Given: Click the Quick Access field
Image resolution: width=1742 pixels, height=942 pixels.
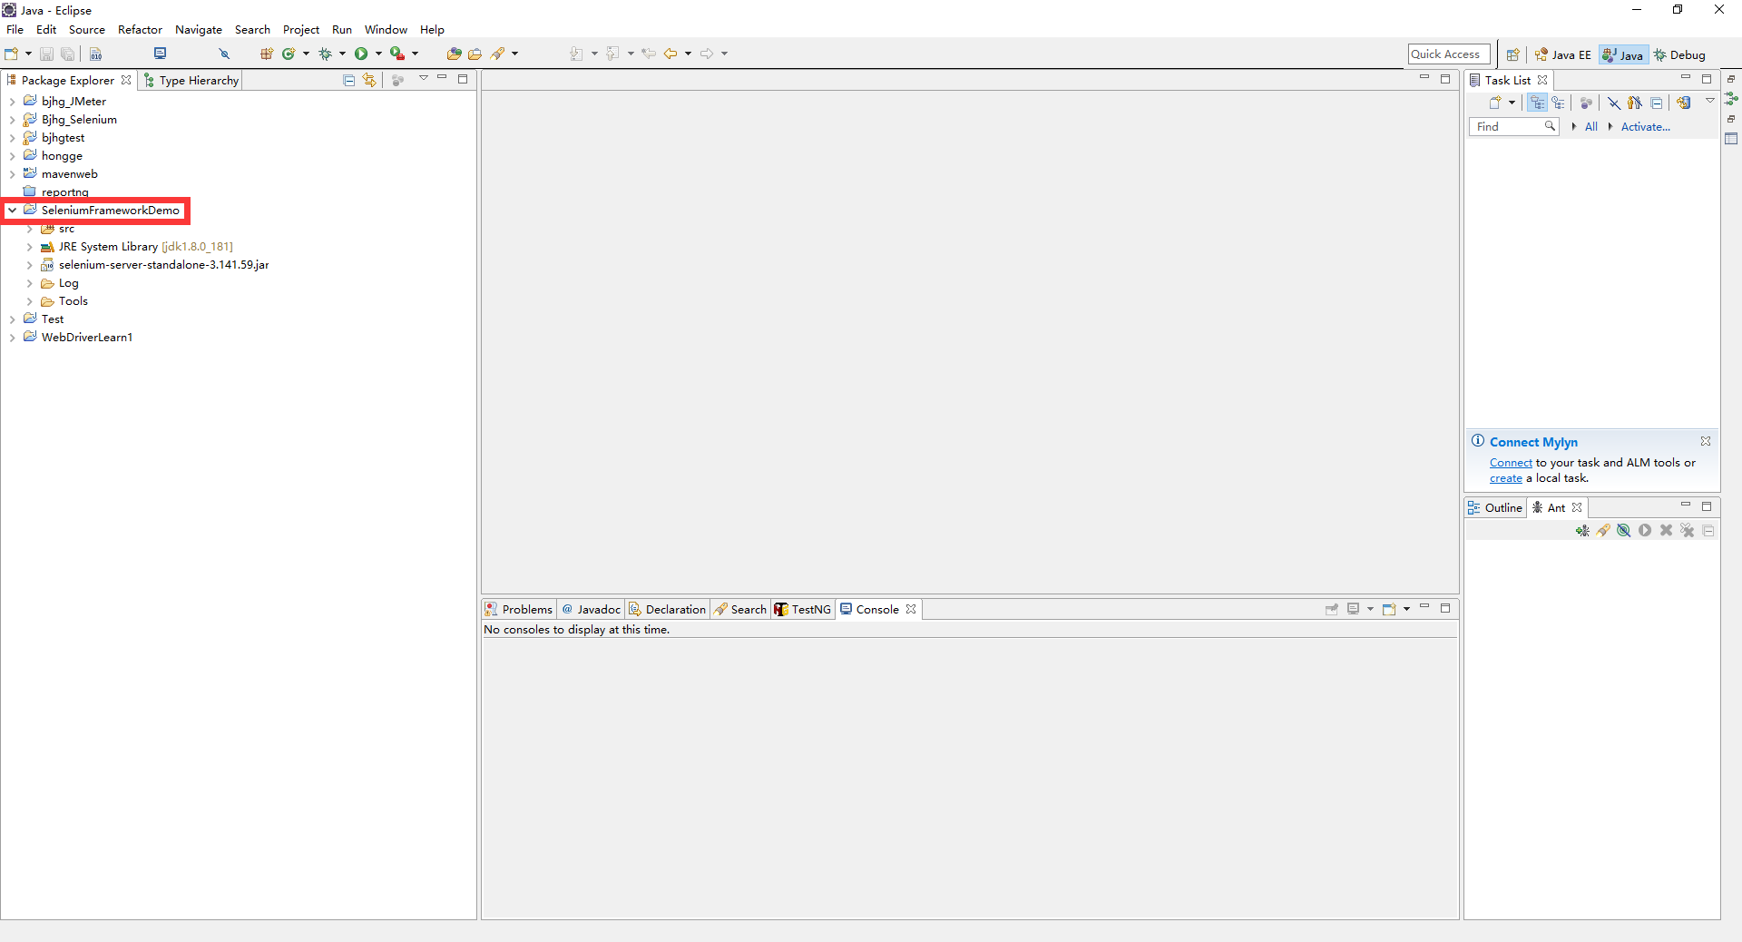Looking at the screenshot, I should (1449, 54).
